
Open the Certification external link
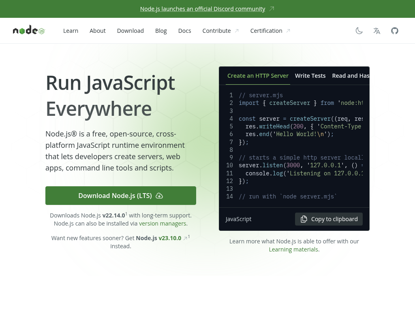[x=270, y=31]
